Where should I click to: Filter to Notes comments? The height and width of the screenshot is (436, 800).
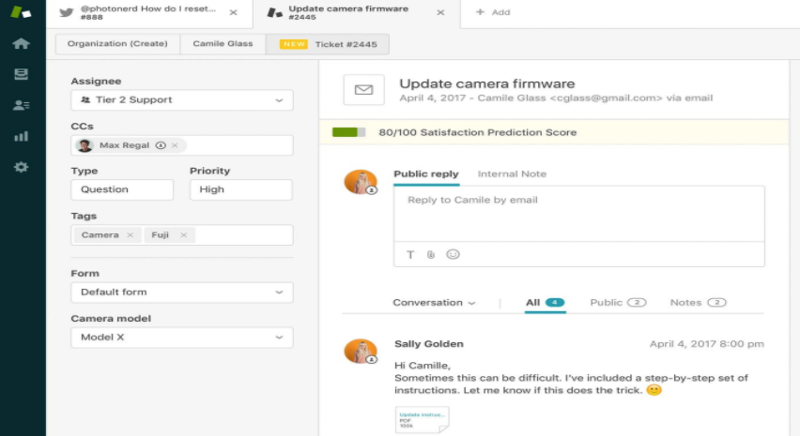point(698,303)
